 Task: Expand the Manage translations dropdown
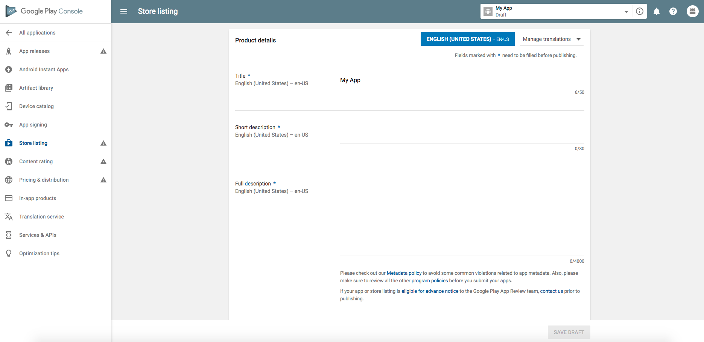tap(551, 39)
